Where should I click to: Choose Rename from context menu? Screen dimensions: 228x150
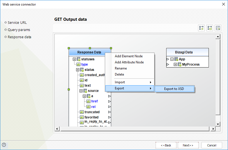(121, 68)
